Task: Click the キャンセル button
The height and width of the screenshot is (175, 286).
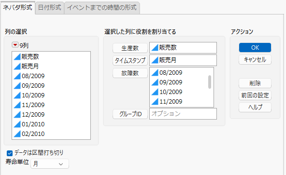Action: 255,60
